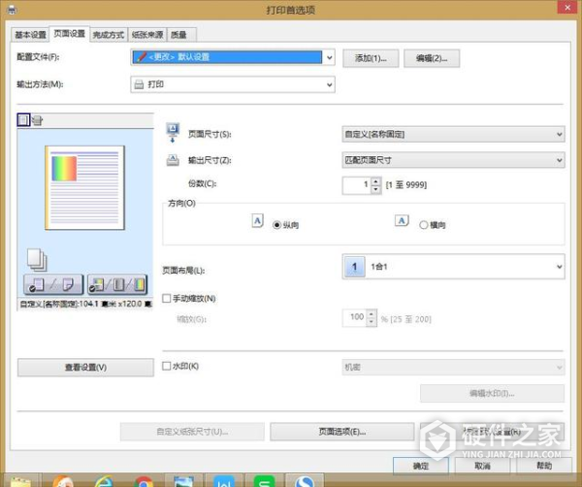The width and height of the screenshot is (582, 487).
Task: Click the landscape orientation A icon
Action: pos(402,220)
